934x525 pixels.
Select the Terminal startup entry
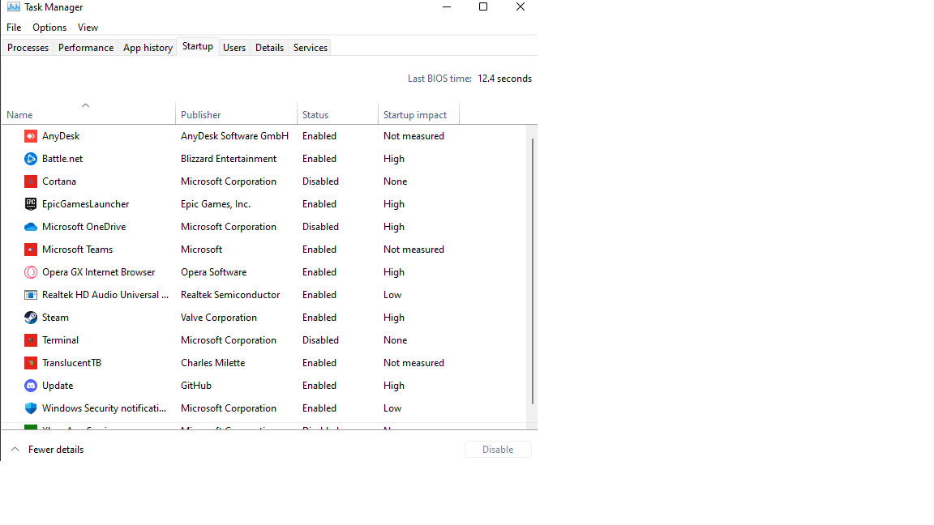coord(264,340)
